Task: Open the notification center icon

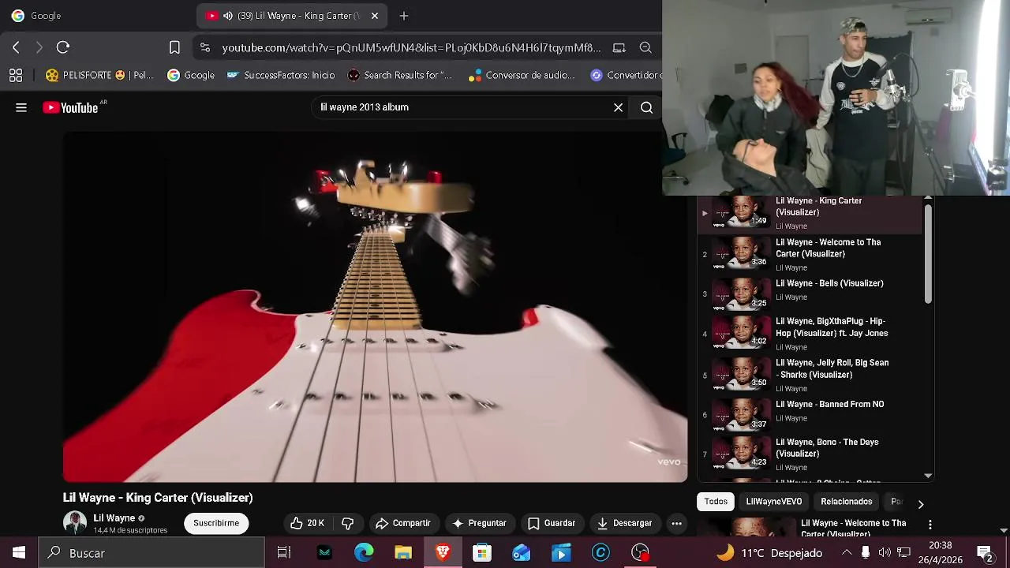Action: tap(984, 553)
